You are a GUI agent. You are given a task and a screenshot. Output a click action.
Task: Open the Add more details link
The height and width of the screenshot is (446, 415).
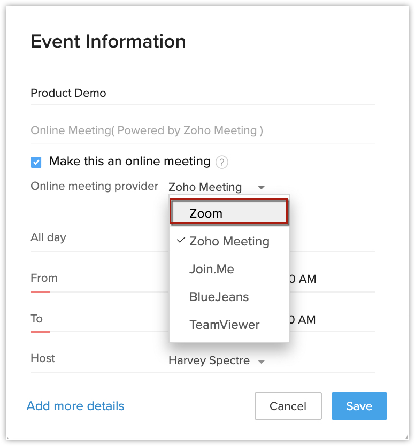pyautogui.click(x=75, y=406)
